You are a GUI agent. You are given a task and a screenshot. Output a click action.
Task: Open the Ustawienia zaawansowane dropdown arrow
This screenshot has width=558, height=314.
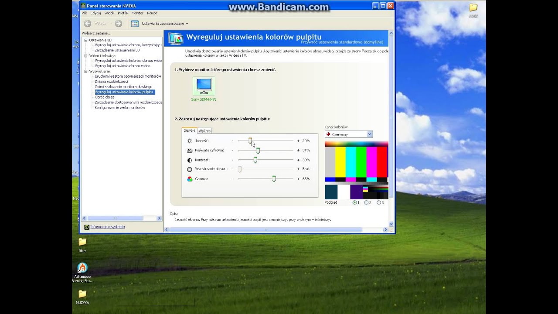point(187,24)
